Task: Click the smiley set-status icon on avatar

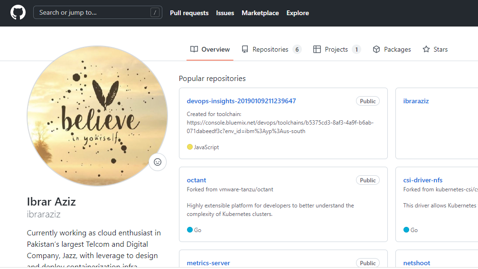Action: (x=158, y=162)
